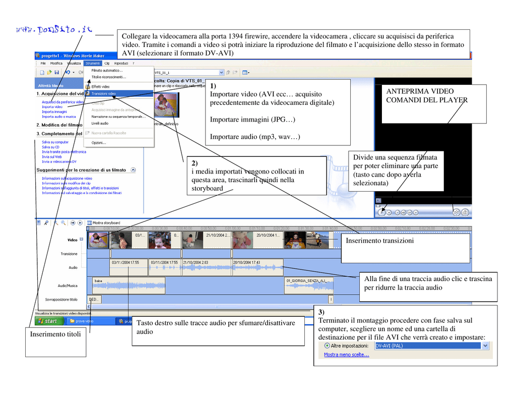Rewind the timeline to the start
The image size is (516, 399).
[x=73, y=223]
